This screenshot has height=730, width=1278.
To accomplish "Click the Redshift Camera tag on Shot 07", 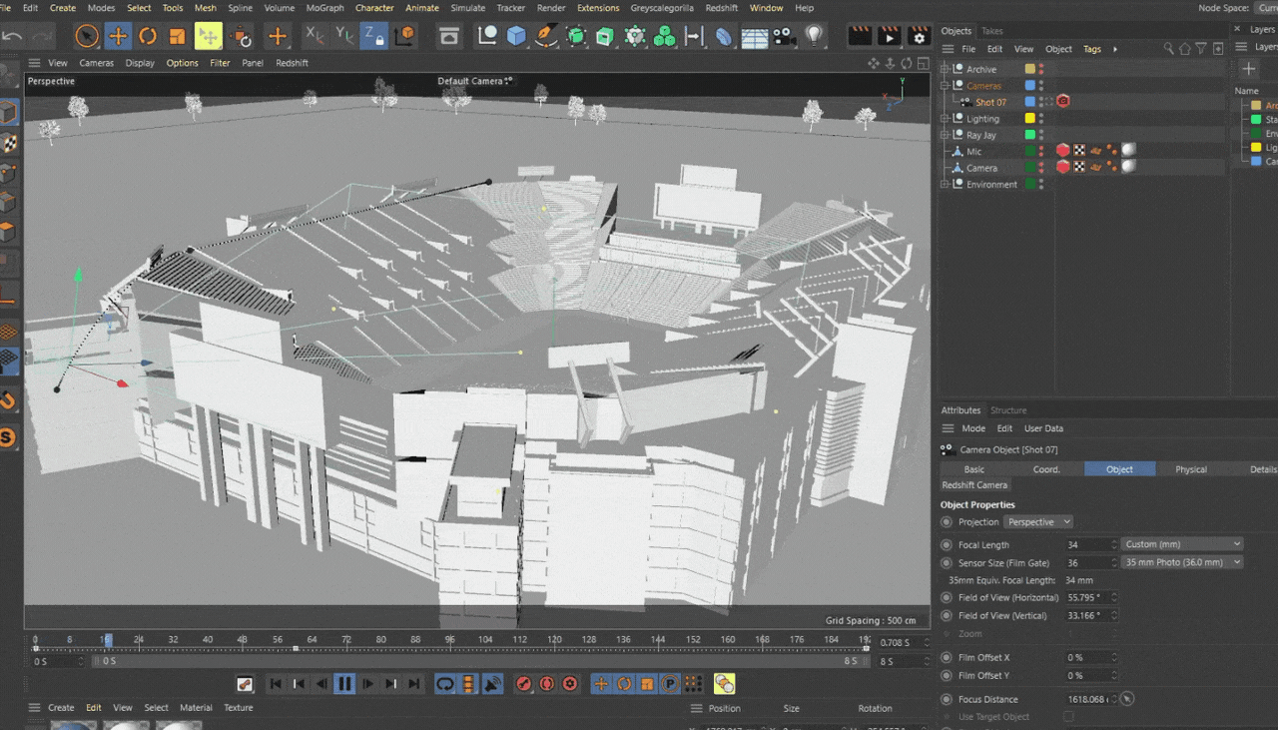I will [1063, 102].
